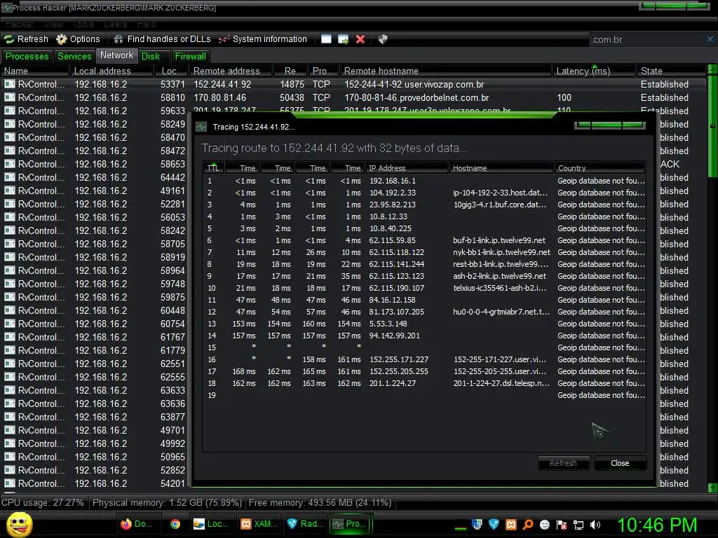Open the Hacker menu
The width and height of the screenshot is (718, 538).
pos(19,24)
